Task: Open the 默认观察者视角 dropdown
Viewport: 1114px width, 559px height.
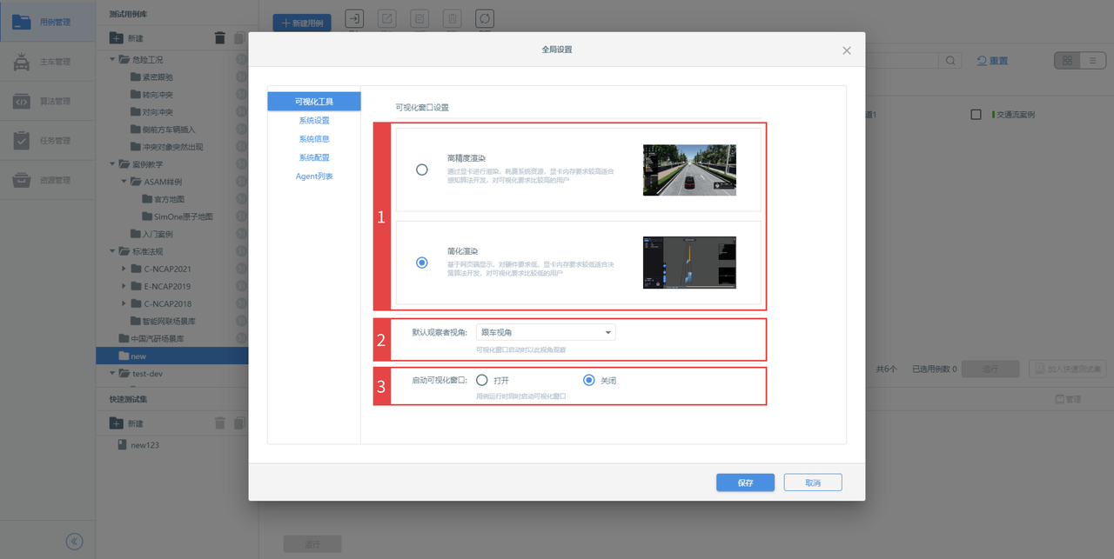Action: [546, 332]
